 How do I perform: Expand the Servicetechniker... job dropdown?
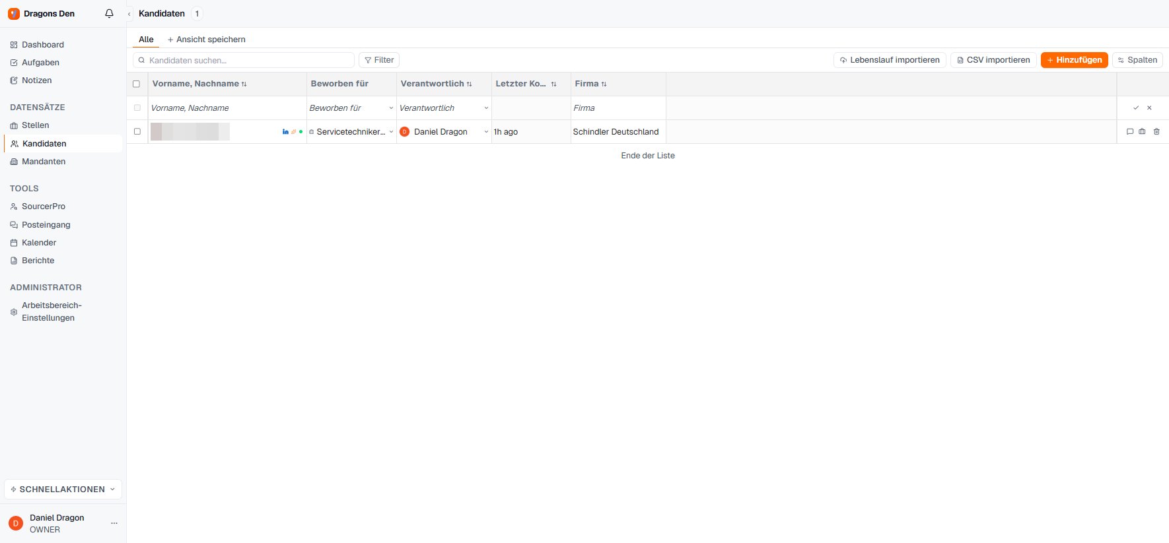tap(391, 132)
